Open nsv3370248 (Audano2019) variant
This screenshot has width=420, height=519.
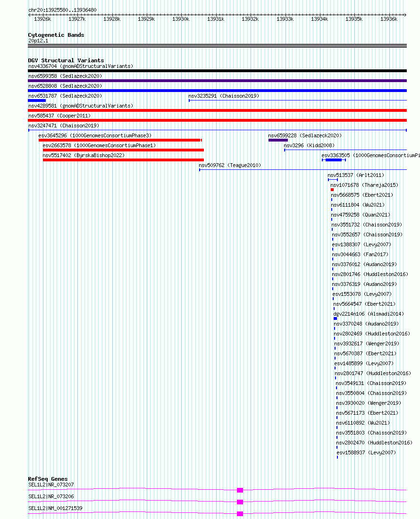pos(366,325)
